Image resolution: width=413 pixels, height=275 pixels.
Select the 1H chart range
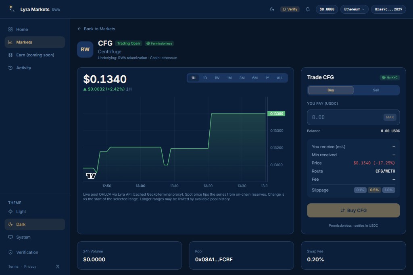[x=193, y=78]
